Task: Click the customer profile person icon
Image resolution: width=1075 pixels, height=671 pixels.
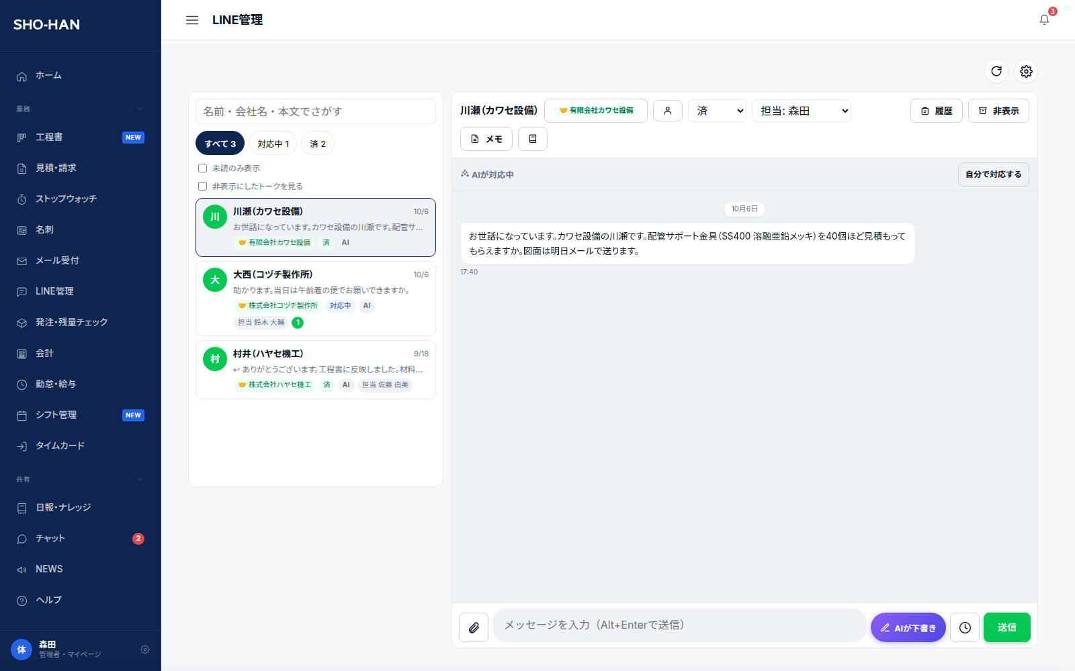Action: 668,111
